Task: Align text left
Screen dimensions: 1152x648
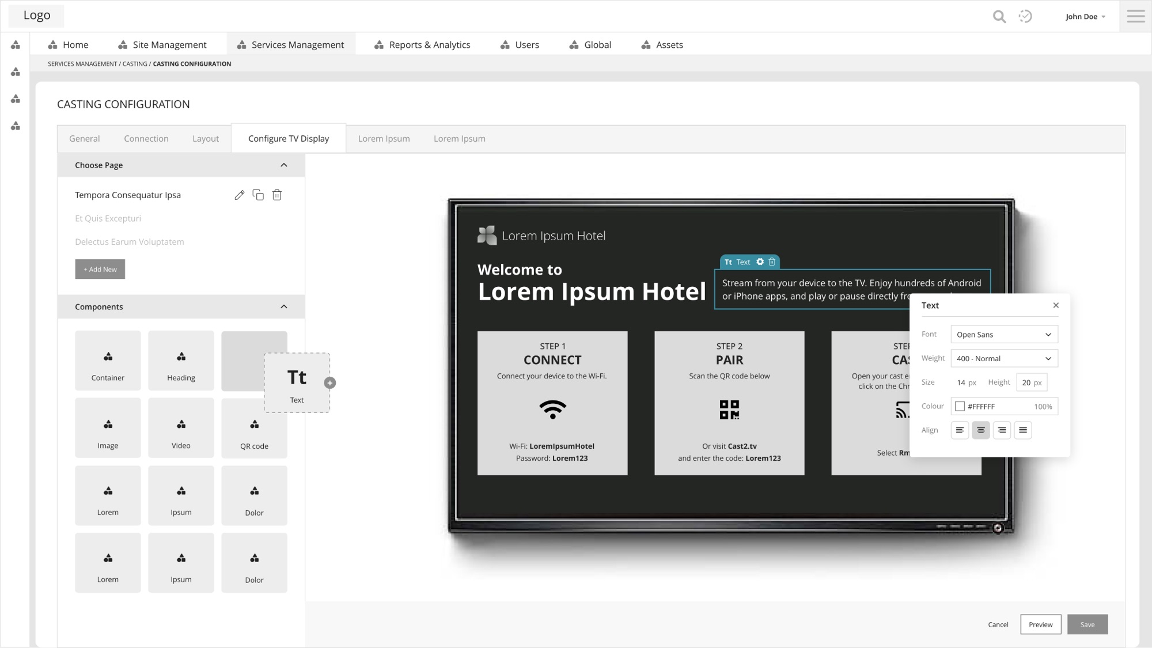Action: [x=960, y=430]
